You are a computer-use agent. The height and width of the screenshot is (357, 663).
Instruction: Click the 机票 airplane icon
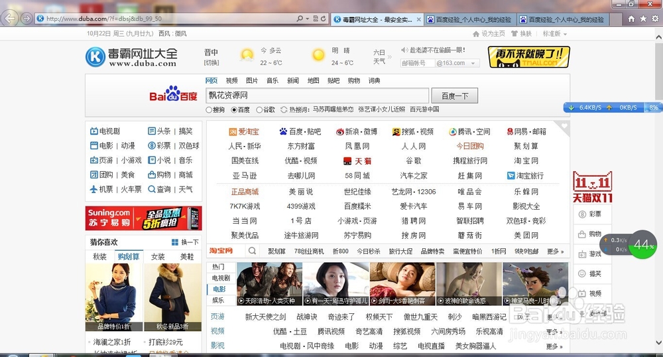pos(94,189)
